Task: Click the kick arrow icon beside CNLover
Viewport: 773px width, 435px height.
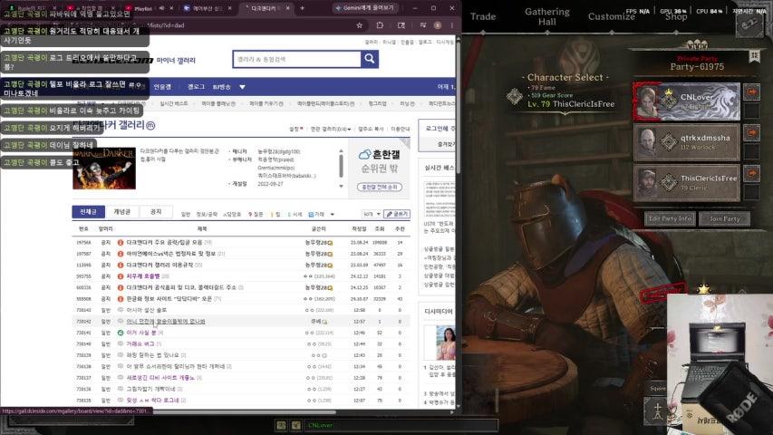Action: tap(752, 92)
